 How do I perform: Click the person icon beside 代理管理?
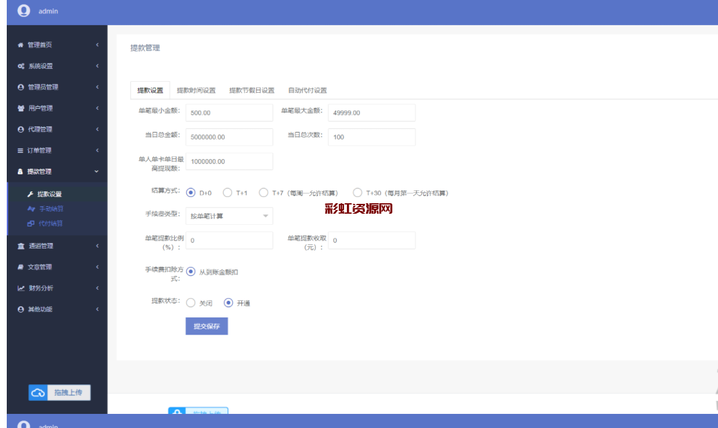20,130
